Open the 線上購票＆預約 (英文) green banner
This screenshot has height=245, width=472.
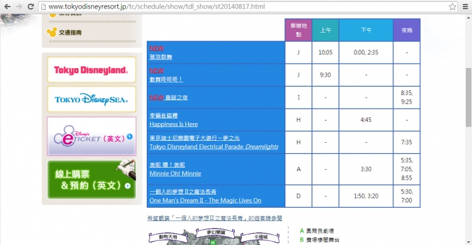coord(92,179)
